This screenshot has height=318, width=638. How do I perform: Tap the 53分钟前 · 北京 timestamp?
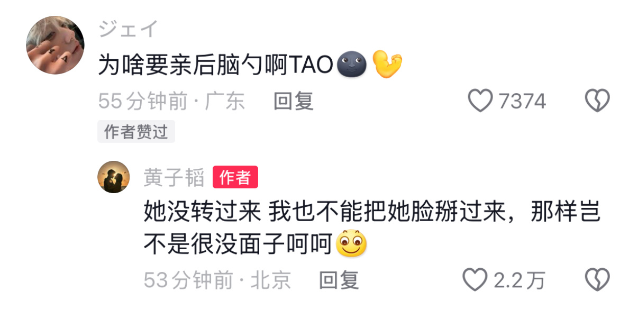pyautogui.click(x=217, y=280)
